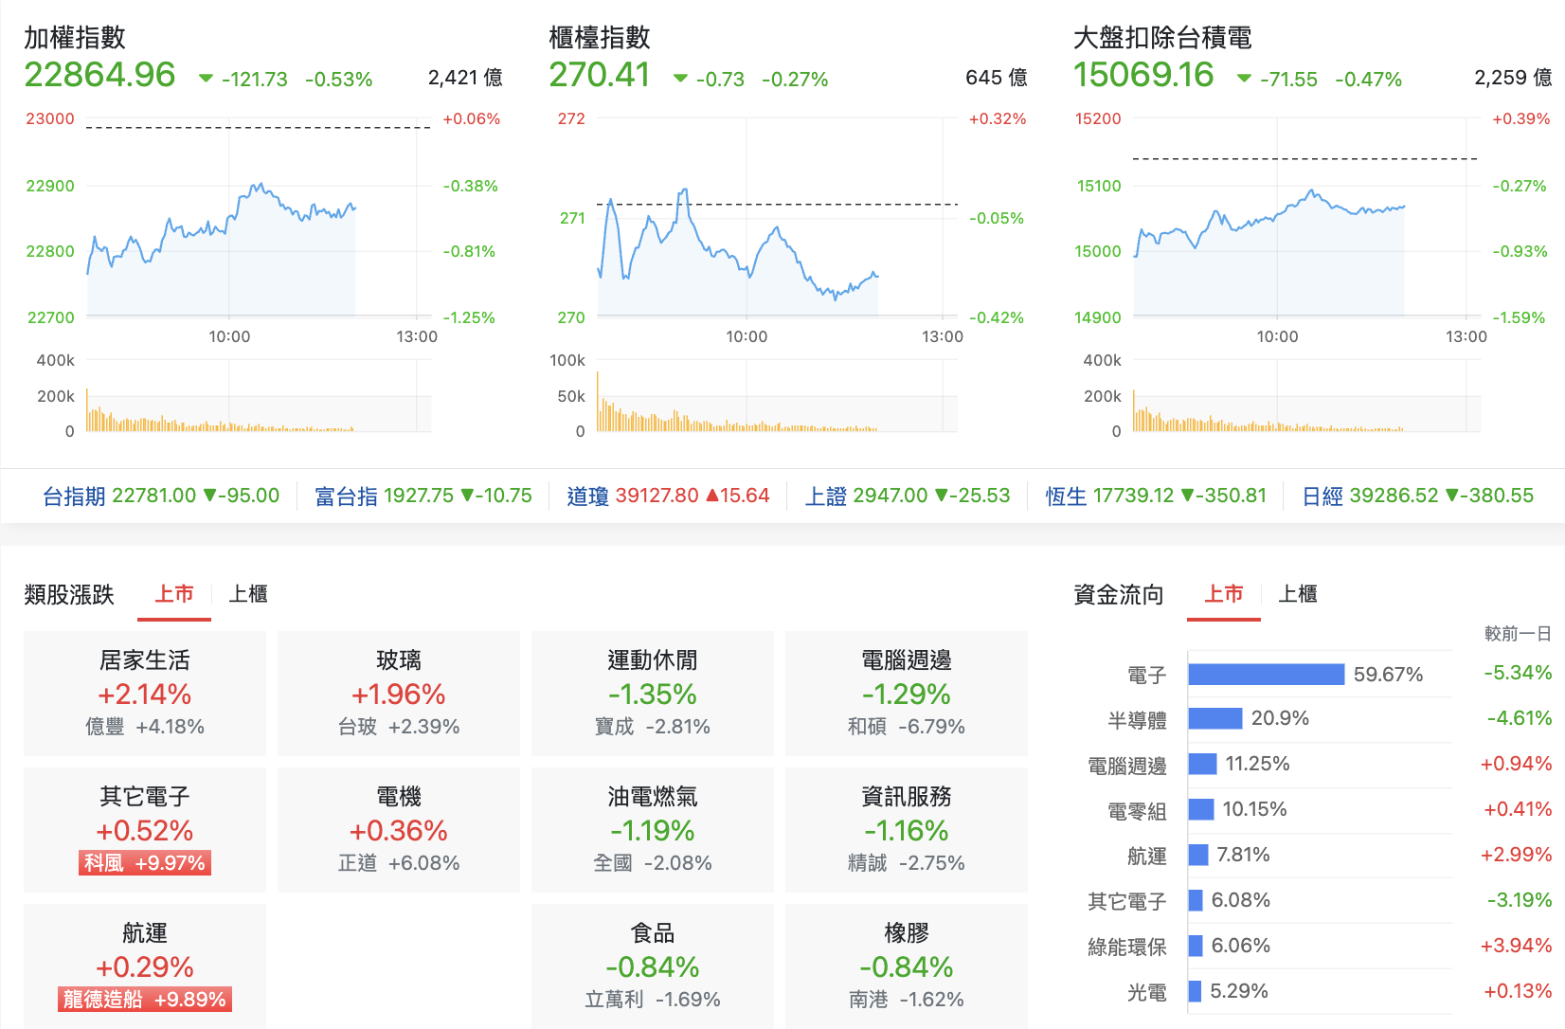Select the 上市 tab under 類股漲跌
The height and width of the screenshot is (1029, 1565).
pyautogui.click(x=174, y=594)
